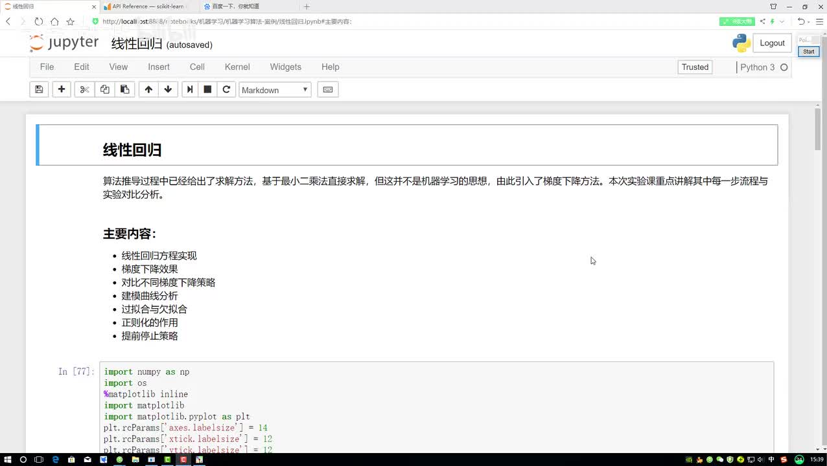Open the Widgets menu

[286, 67]
